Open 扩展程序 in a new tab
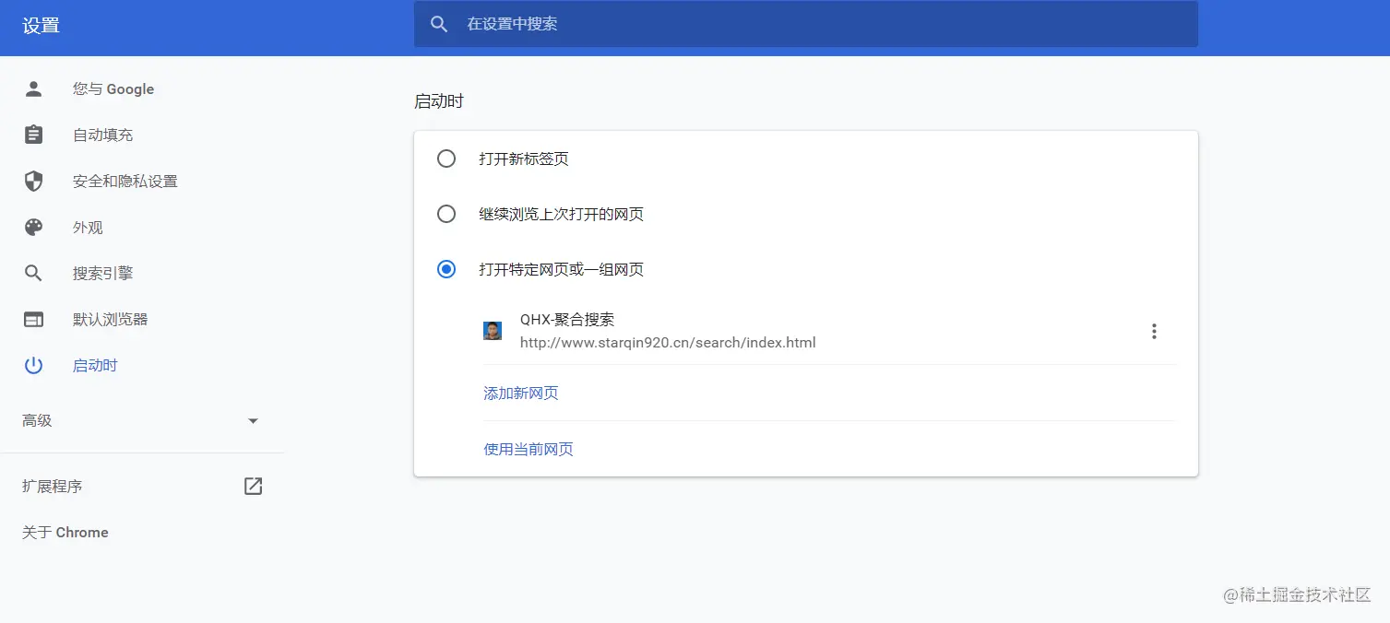This screenshot has width=1390, height=623. click(x=253, y=486)
